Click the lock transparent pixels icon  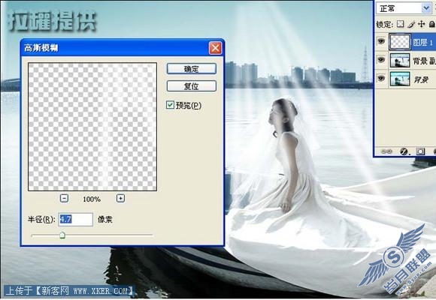click(x=400, y=24)
